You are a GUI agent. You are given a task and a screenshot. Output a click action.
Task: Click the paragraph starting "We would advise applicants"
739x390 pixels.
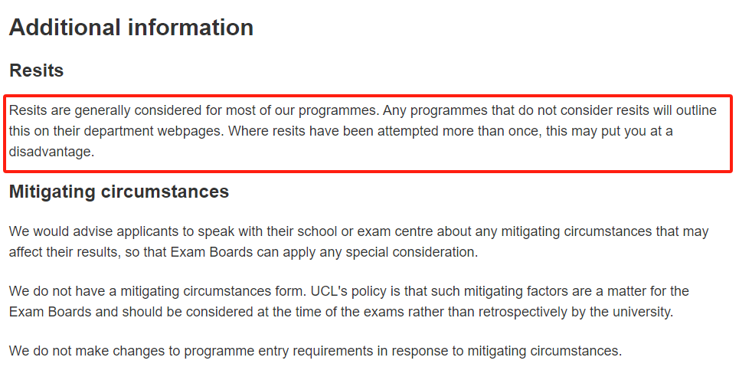[358, 241]
